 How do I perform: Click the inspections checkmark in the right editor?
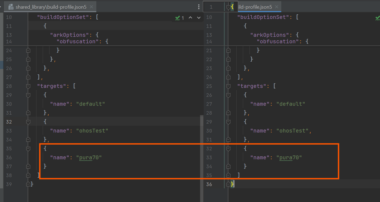[x=377, y=18]
